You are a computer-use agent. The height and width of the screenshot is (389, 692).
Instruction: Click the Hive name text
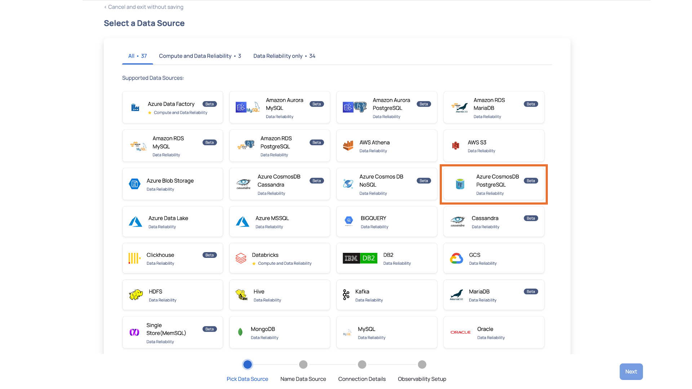259,292
